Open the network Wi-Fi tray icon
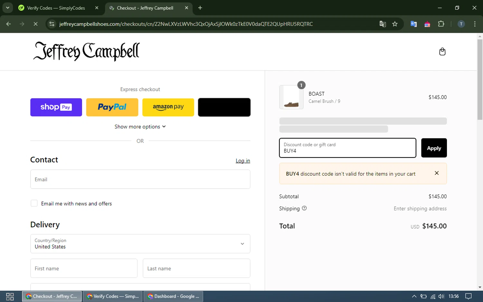The height and width of the screenshot is (302, 483). (433, 297)
